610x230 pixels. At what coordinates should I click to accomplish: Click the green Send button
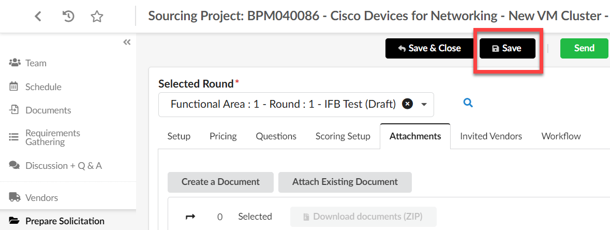click(584, 48)
